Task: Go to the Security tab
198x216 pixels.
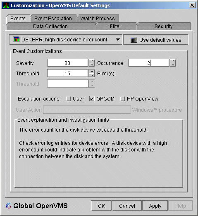Action: [164, 26]
